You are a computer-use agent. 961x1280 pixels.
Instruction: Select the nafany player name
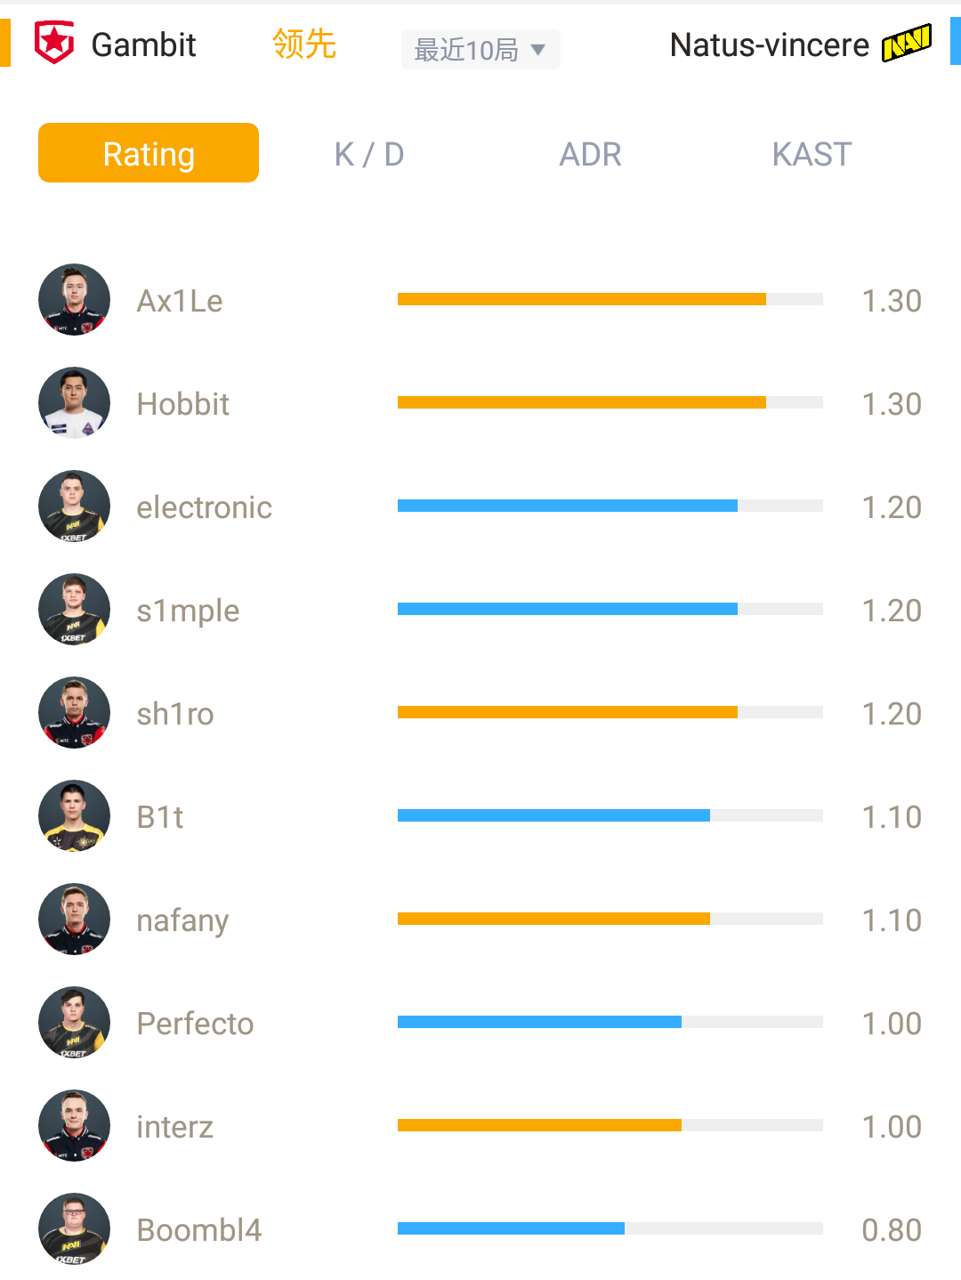(x=182, y=920)
